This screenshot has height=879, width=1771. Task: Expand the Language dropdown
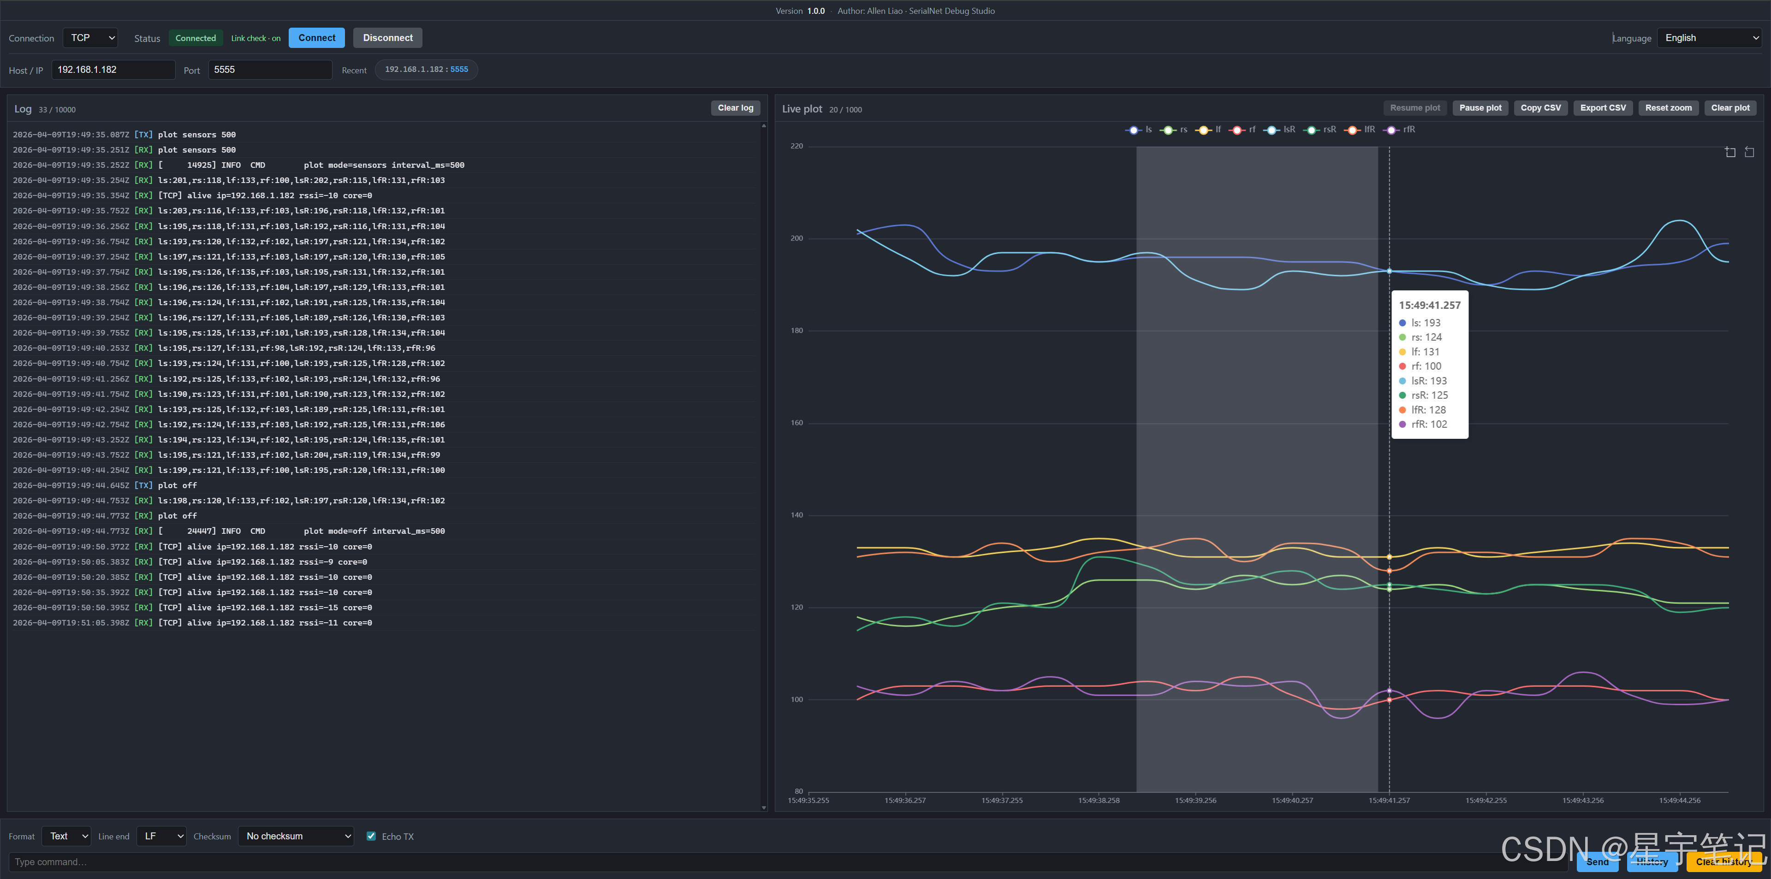1711,38
